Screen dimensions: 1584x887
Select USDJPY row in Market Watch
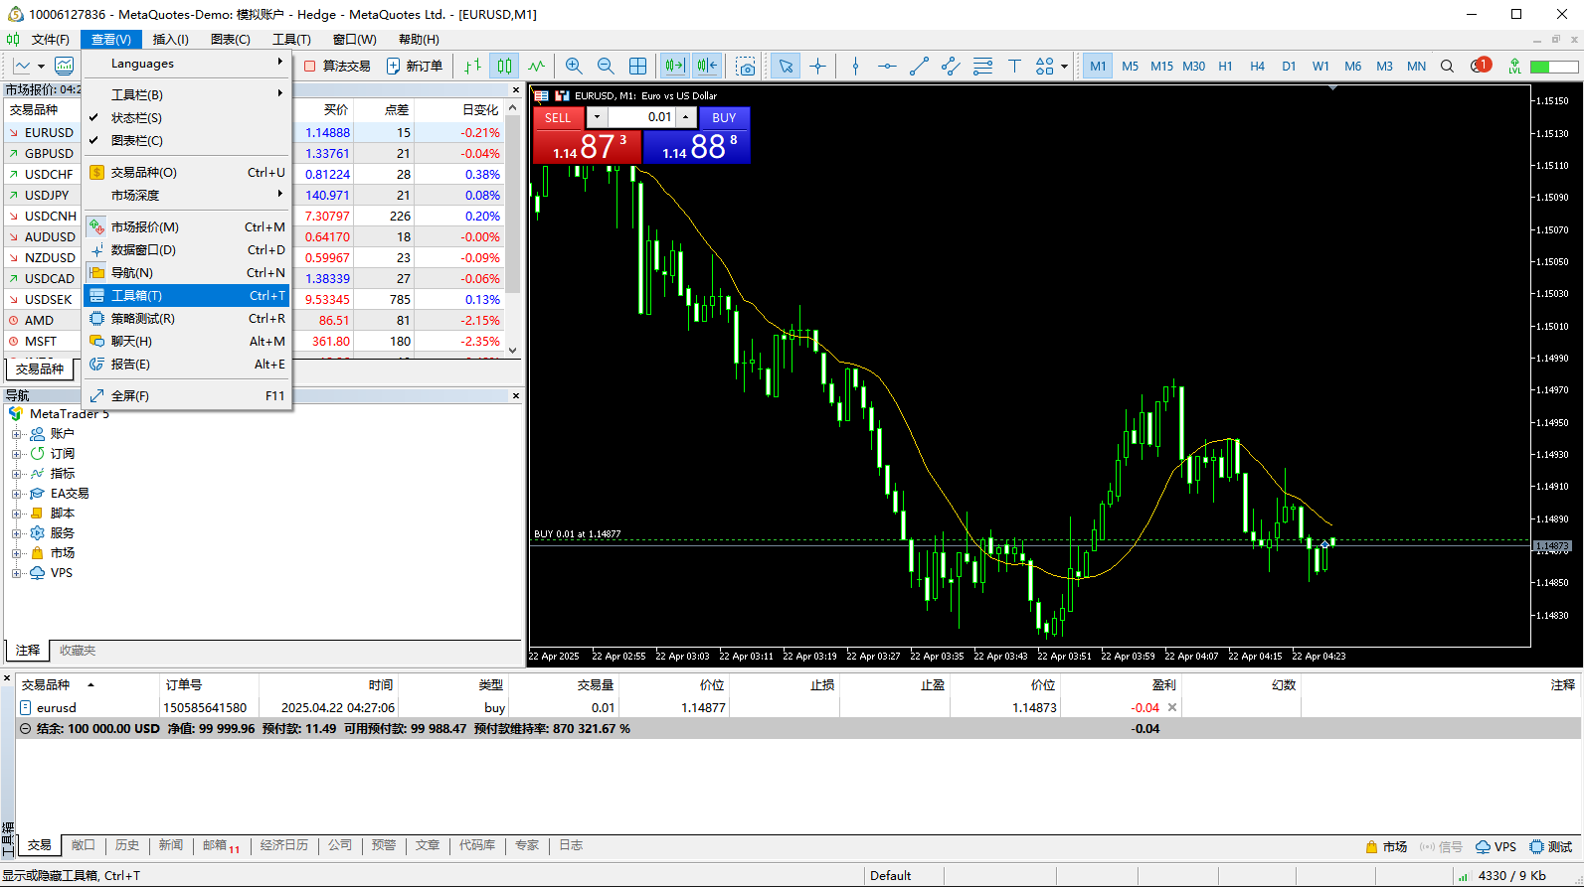tap(254, 195)
